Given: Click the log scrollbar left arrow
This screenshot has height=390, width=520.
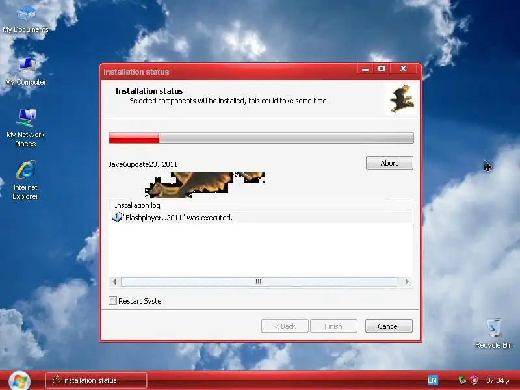Looking at the screenshot, I should pyautogui.click(x=115, y=281).
